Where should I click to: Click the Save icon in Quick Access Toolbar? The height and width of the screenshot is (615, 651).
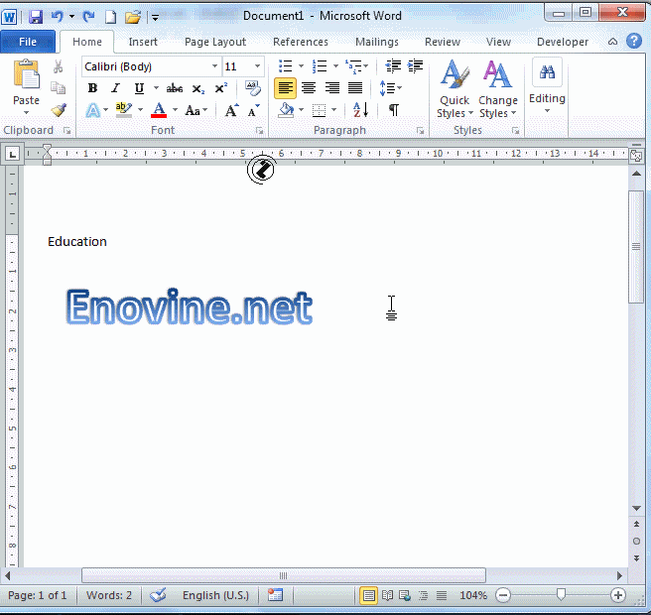(36, 17)
